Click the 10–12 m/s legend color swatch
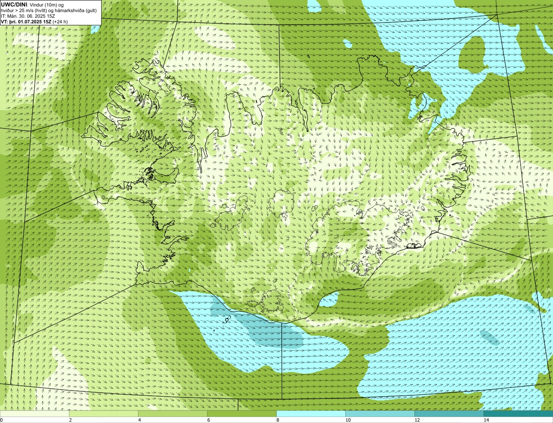The image size is (553, 423). (380, 413)
